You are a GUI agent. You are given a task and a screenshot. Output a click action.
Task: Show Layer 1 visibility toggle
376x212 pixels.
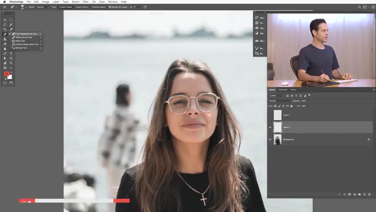pyautogui.click(x=270, y=115)
